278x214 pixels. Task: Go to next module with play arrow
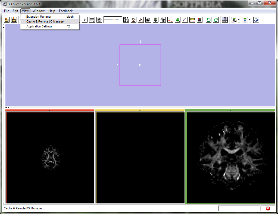point(85,20)
